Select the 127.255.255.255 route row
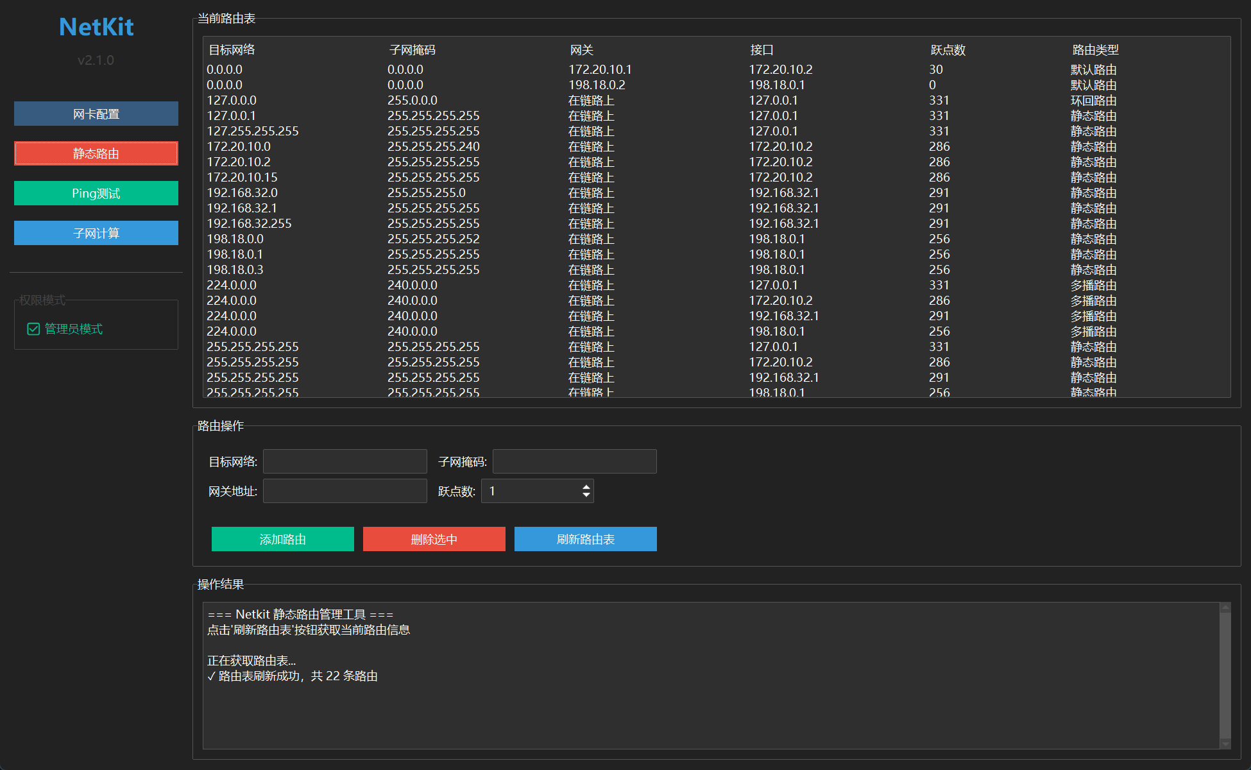1251x770 pixels. (x=717, y=131)
